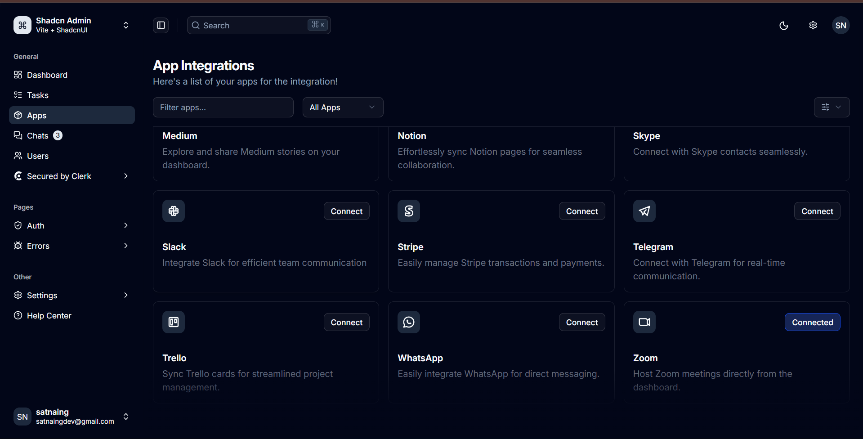Click the Notion card title
Viewport: 863px width, 439px height.
coord(412,136)
